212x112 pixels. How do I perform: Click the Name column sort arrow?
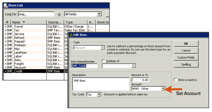point(24,22)
